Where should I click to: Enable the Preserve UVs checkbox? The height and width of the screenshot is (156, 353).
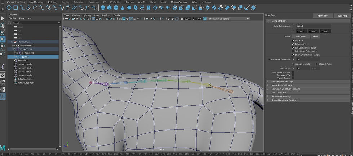[293, 75]
